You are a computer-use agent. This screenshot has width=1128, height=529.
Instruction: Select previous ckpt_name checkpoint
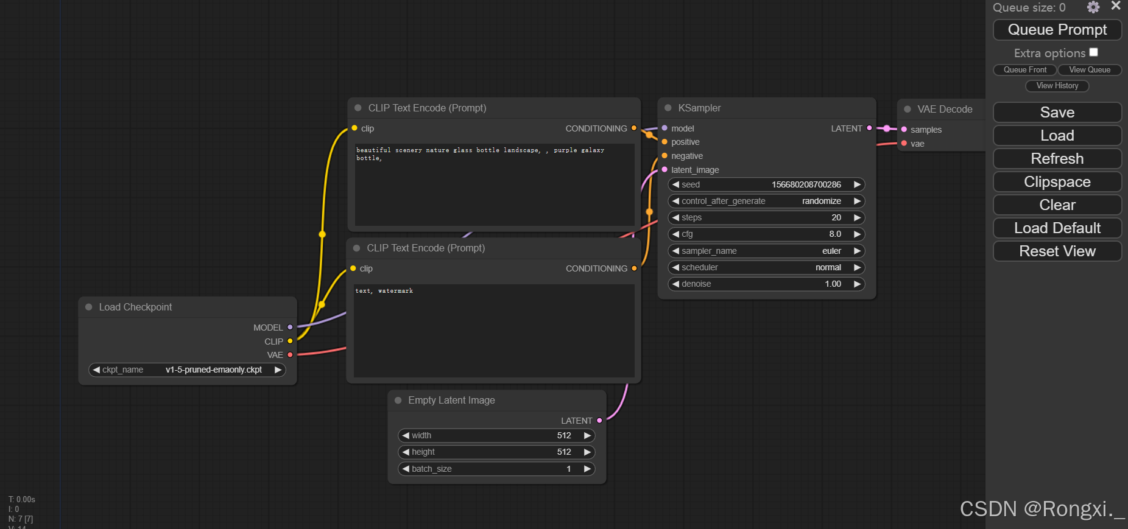click(96, 370)
